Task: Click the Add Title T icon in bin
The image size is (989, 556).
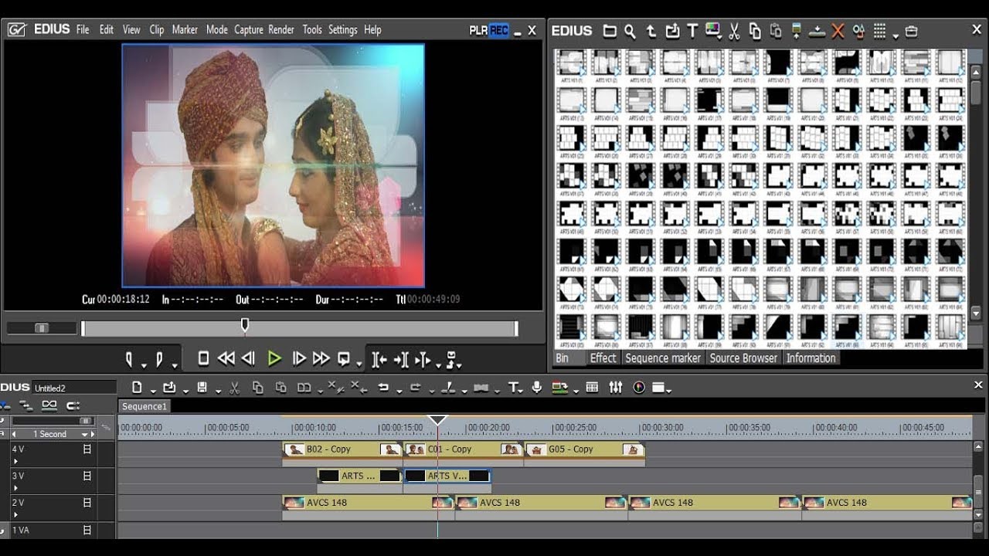Action: click(692, 31)
